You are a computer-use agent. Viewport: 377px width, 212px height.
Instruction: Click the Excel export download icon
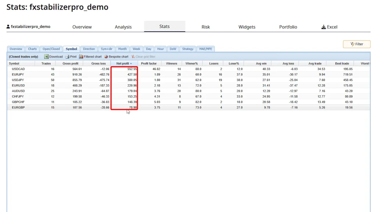324,27
